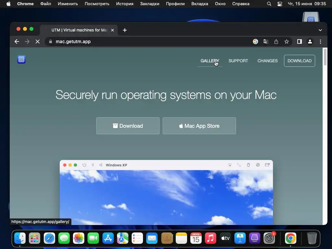332x249 pixels.
Task: Toggle the Chrome side panel icon
Action: coord(299,41)
